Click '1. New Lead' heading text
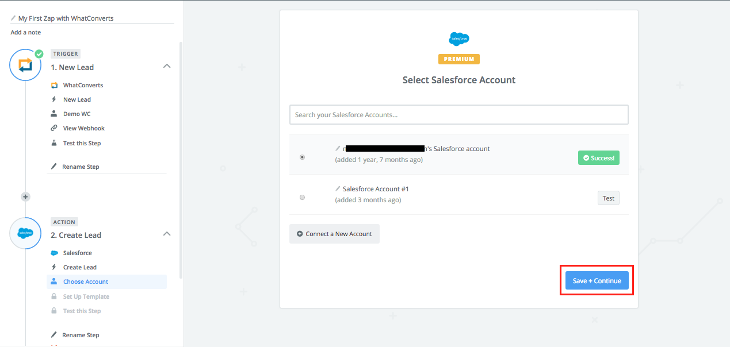 click(x=72, y=67)
